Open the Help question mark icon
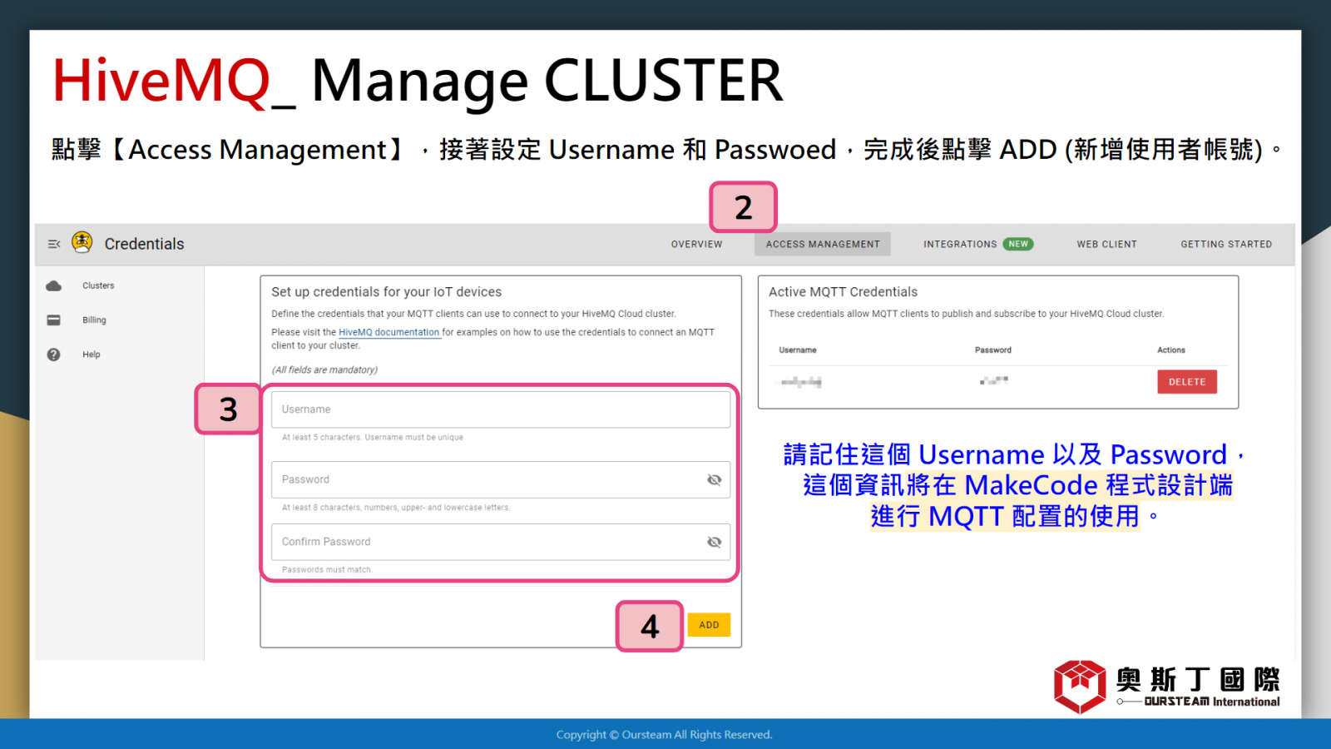The height and width of the screenshot is (749, 1331). tap(54, 355)
